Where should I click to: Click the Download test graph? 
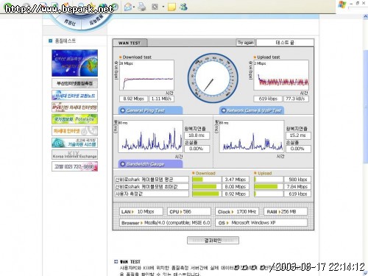[146, 75]
